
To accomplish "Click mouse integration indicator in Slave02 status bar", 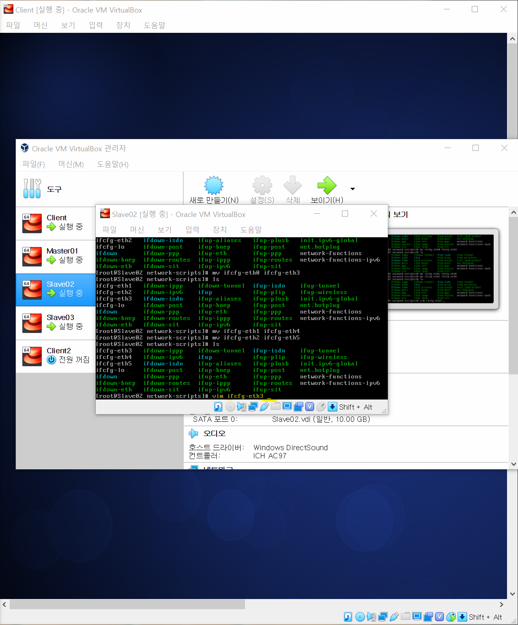I will 321,406.
